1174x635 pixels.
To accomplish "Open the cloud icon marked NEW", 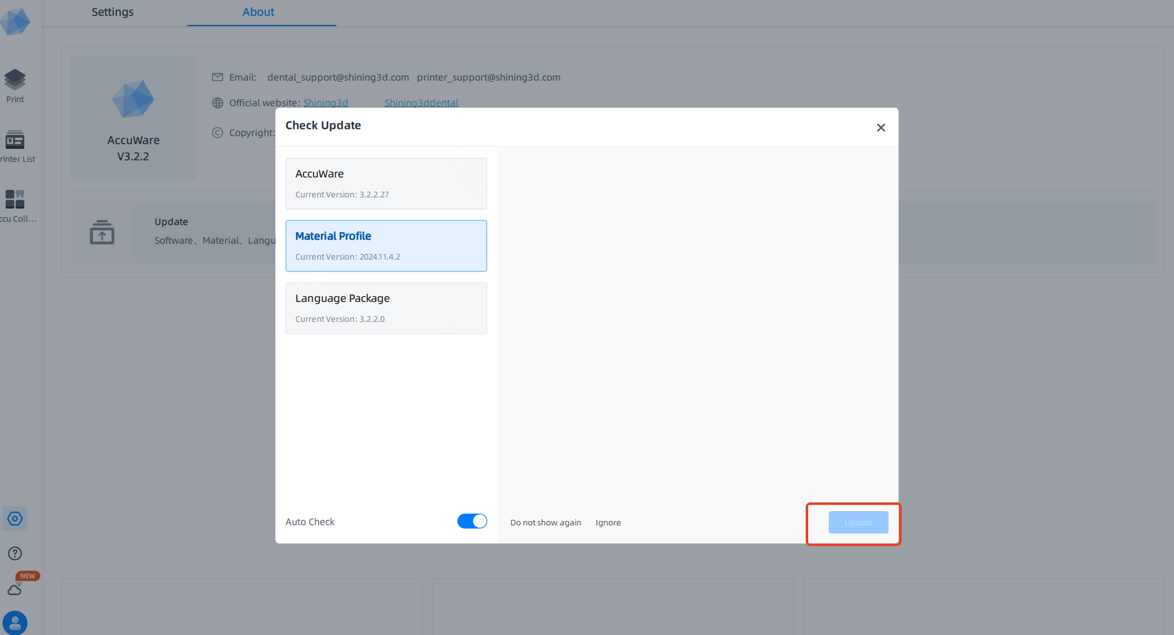I will pyautogui.click(x=15, y=589).
